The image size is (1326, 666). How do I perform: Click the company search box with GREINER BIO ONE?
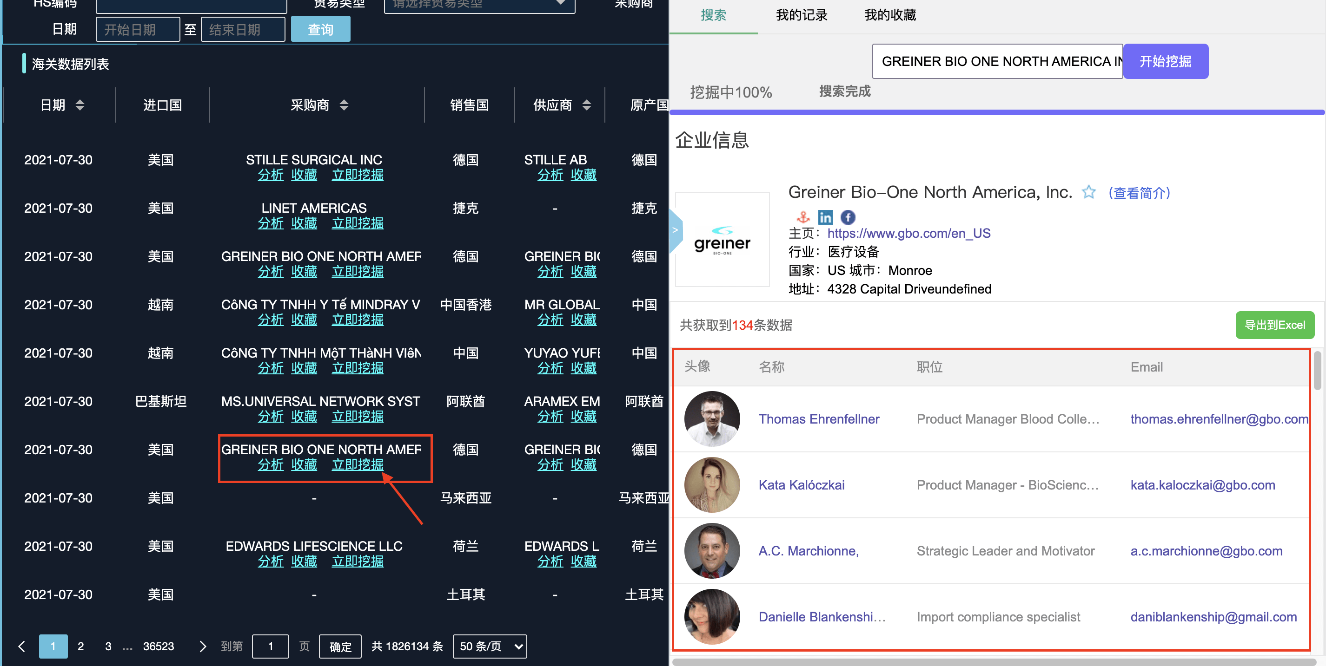point(998,62)
